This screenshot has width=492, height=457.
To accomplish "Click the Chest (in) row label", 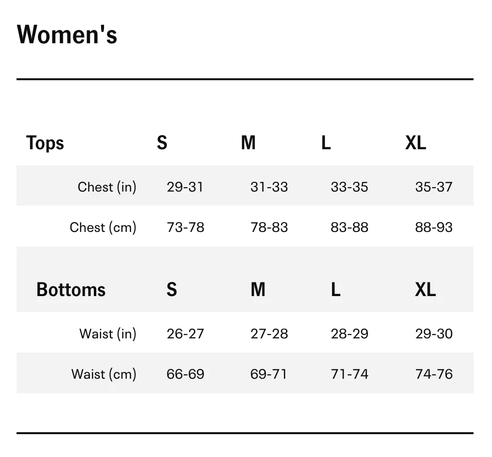I will click(107, 187).
